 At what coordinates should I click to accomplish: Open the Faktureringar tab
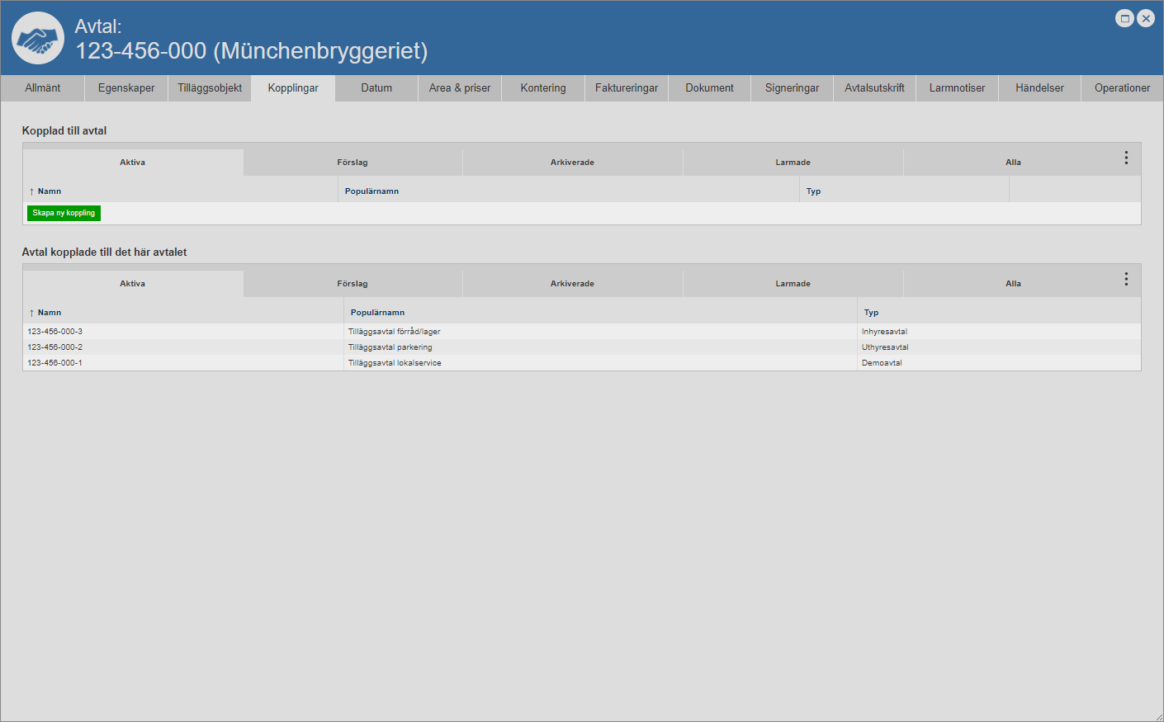pyautogui.click(x=627, y=88)
